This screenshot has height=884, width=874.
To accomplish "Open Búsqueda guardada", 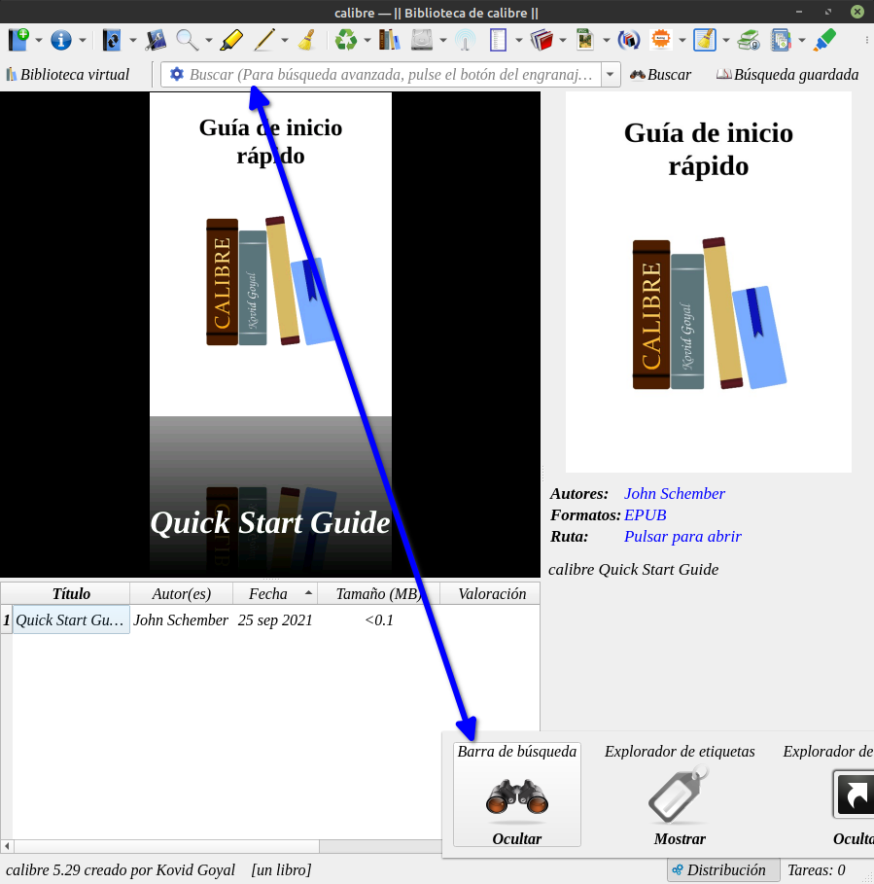I will tap(787, 75).
